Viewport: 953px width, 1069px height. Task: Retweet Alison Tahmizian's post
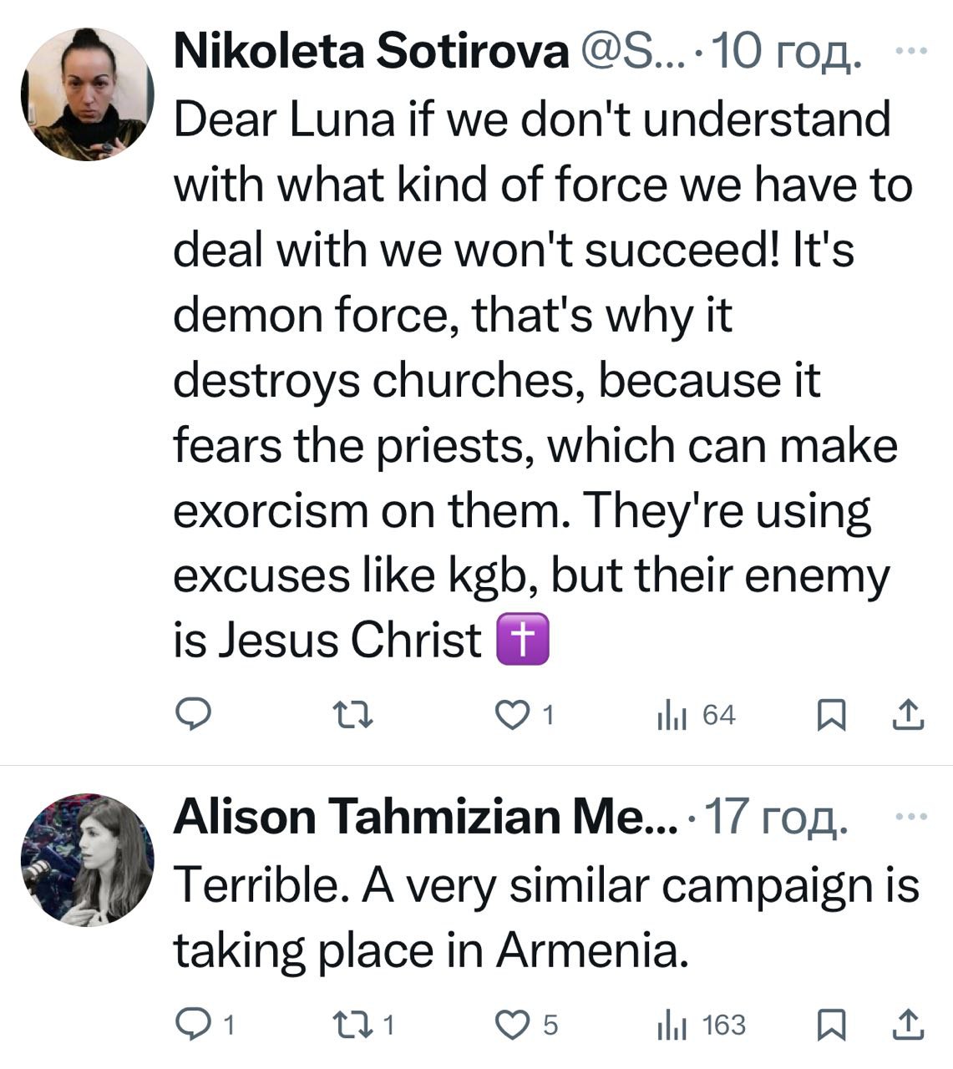[x=352, y=1024]
